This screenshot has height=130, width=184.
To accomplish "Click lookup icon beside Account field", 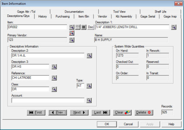I will [x=89, y=100].
